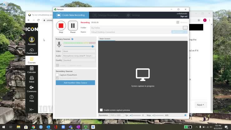The width and height of the screenshot is (231, 130).
Task: Click the microphone icon in Primary Sources
Action: point(59,45)
